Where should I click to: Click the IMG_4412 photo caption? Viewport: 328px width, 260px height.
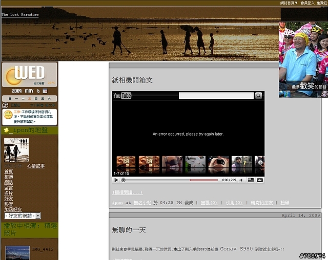(43, 249)
